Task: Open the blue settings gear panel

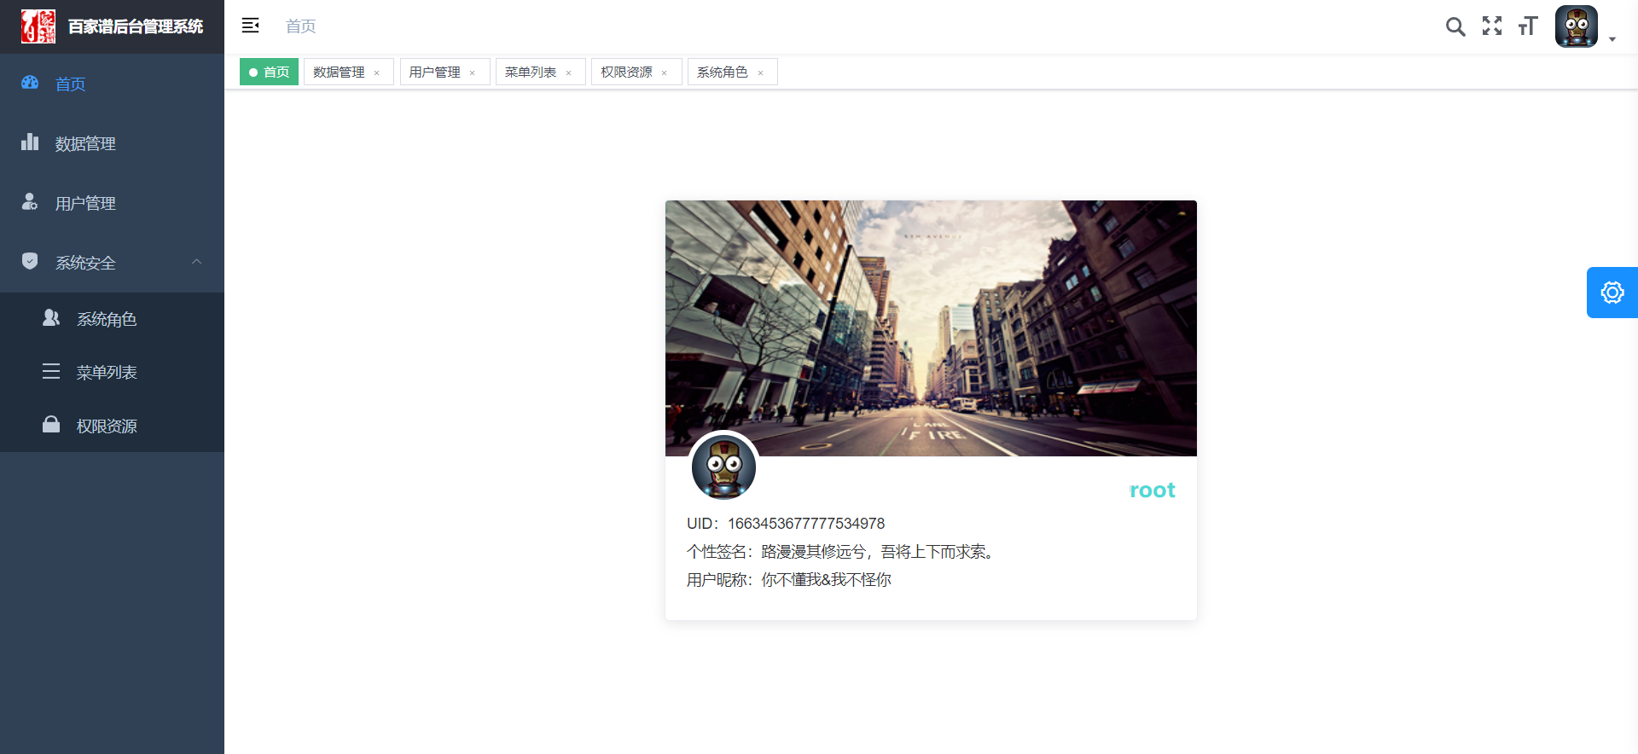Action: 1612,293
